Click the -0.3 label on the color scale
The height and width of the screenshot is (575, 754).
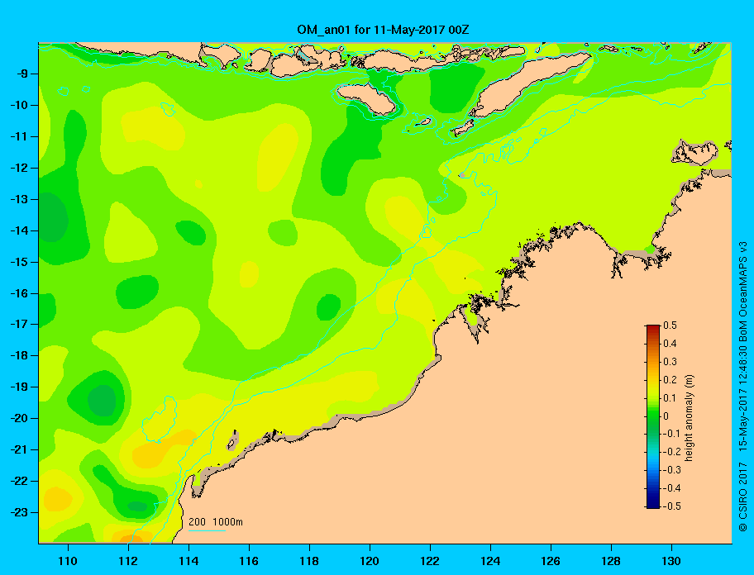[x=672, y=470]
